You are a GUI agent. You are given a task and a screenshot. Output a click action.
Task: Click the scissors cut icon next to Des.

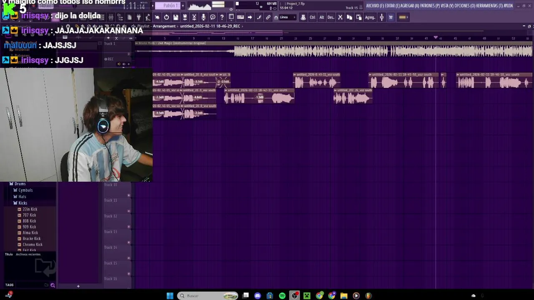[x=340, y=17]
